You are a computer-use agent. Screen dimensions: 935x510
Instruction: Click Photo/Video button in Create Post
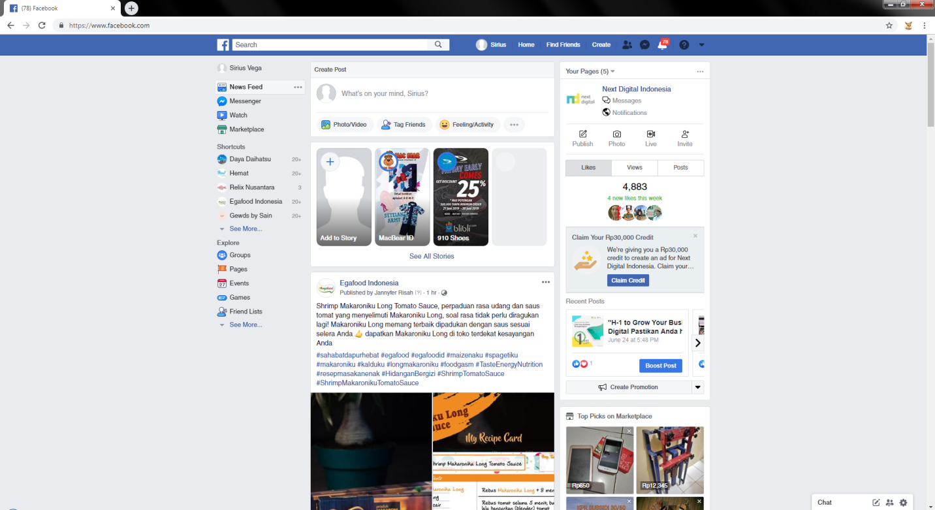pos(345,125)
